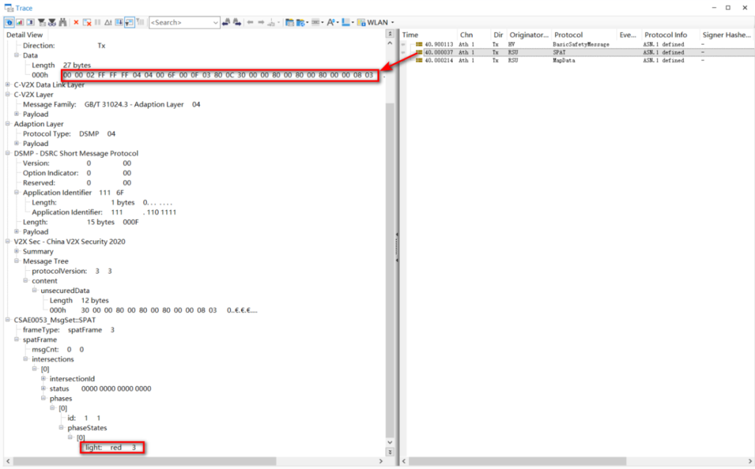Collapse the Message Tree node

pyautogui.click(x=17, y=261)
